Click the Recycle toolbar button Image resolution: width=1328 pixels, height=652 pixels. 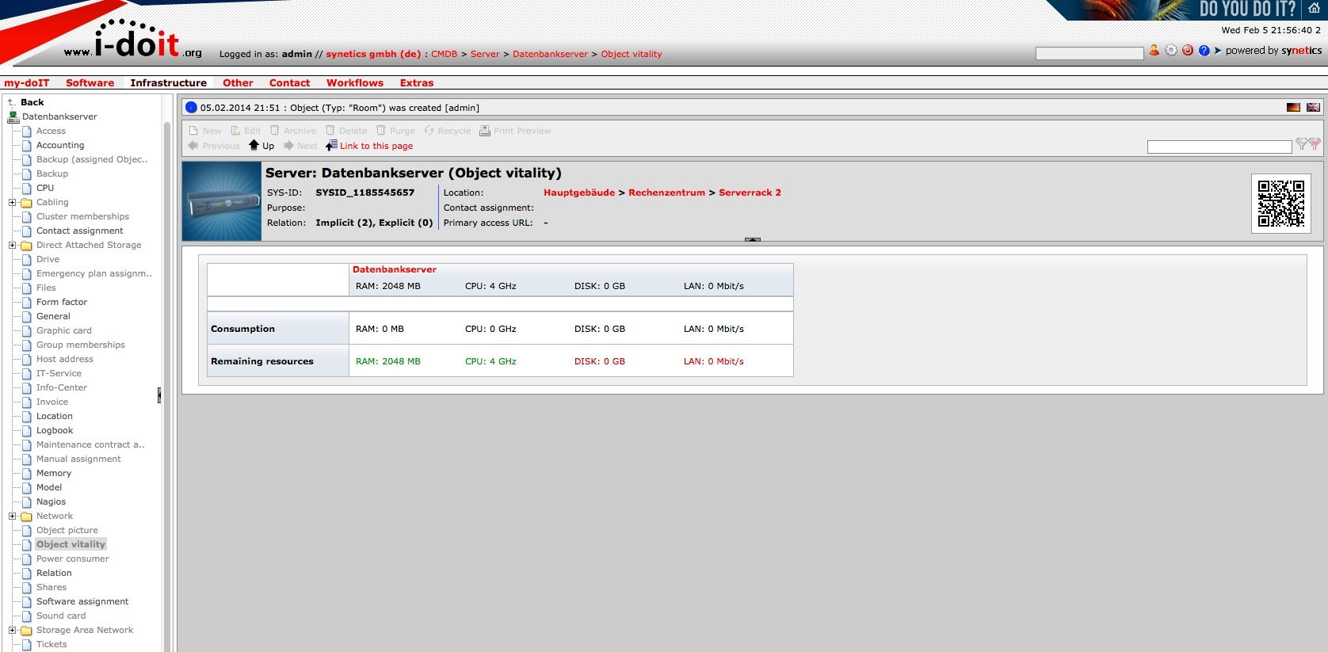447,131
